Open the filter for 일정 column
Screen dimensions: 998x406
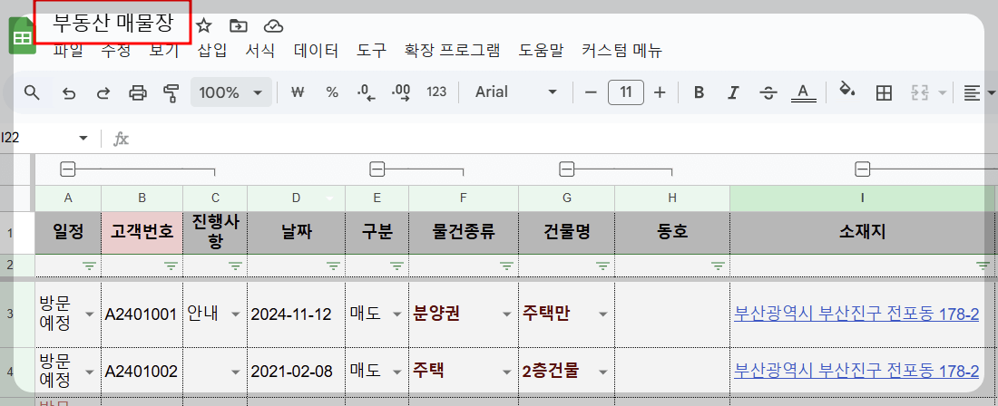[90, 266]
